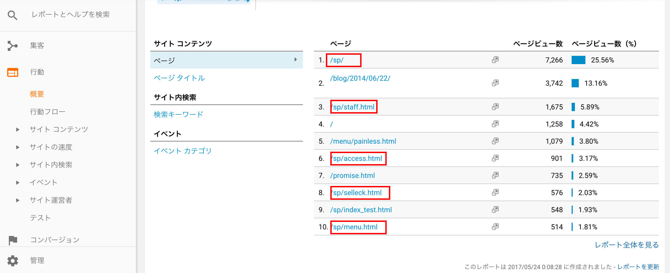The width and height of the screenshot is (670, 273).
Task: Expand サイト運営者 section
Action: pyautogui.click(x=18, y=200)
